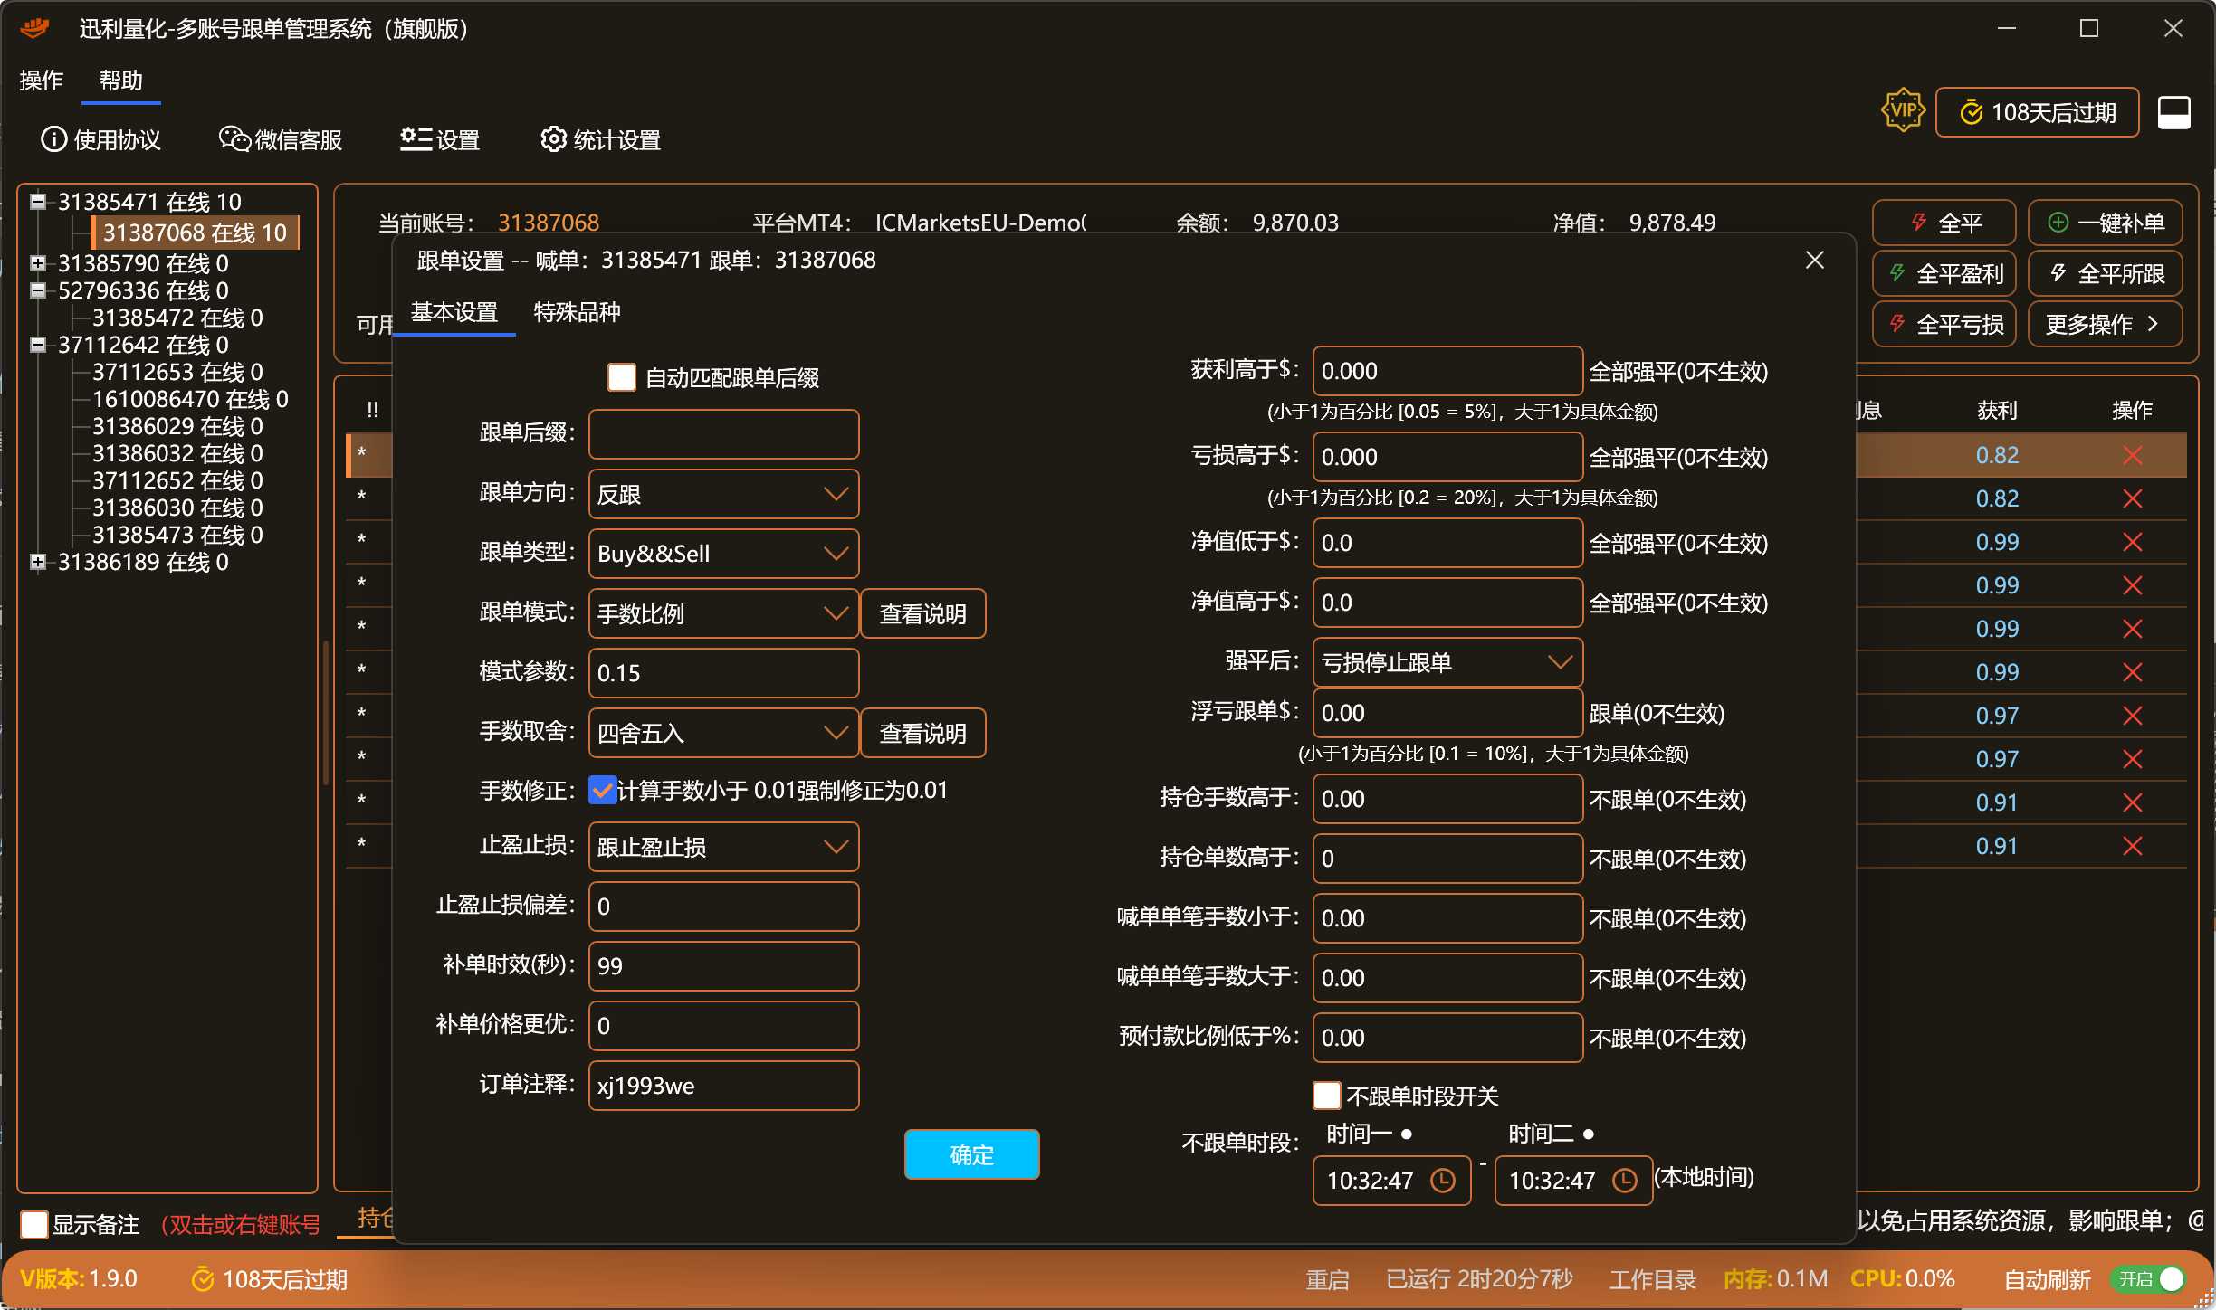Open WeChat customer service icon
2216x1310 pixels.
pyautogui.click(x=234, y=139)
